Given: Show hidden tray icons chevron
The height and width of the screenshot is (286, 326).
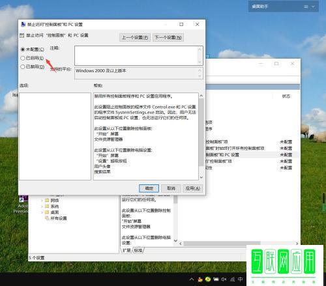Looking at the screenshot, I should [x=192, y=279].
